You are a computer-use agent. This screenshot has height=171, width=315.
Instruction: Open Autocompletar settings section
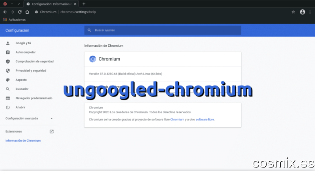click(x=26, y=52)
